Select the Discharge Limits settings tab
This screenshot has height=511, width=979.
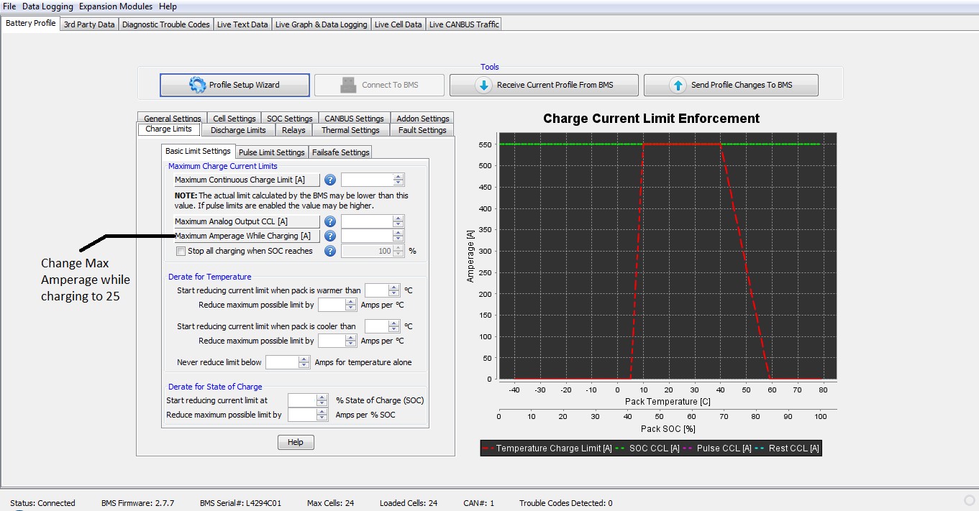pyautogui.click(x=237, y=130)
